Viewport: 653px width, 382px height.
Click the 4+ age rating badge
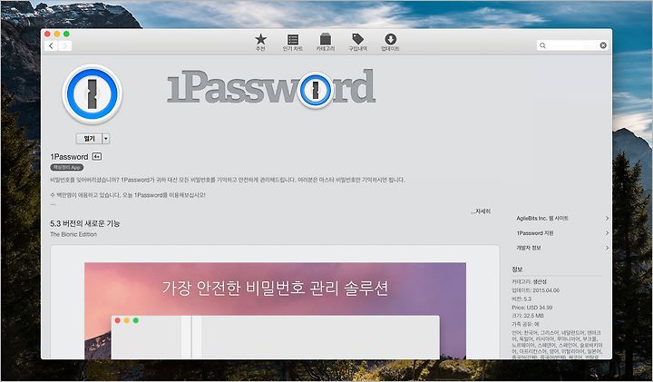[97, 157]
